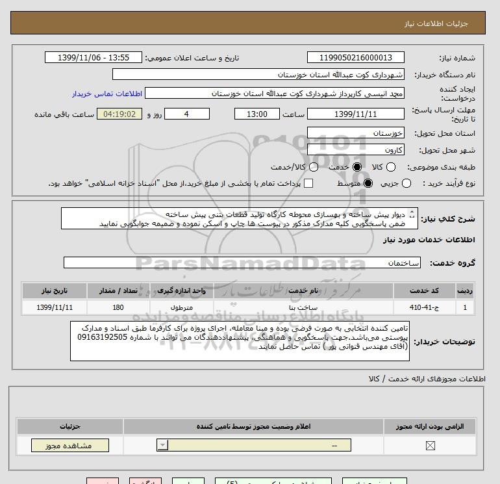Viewport: 500px width, 484px height.
Task: Select the خدمت radio button
Action: tap(357, 167)
